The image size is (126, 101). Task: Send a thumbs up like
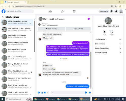tap(90, 93)
